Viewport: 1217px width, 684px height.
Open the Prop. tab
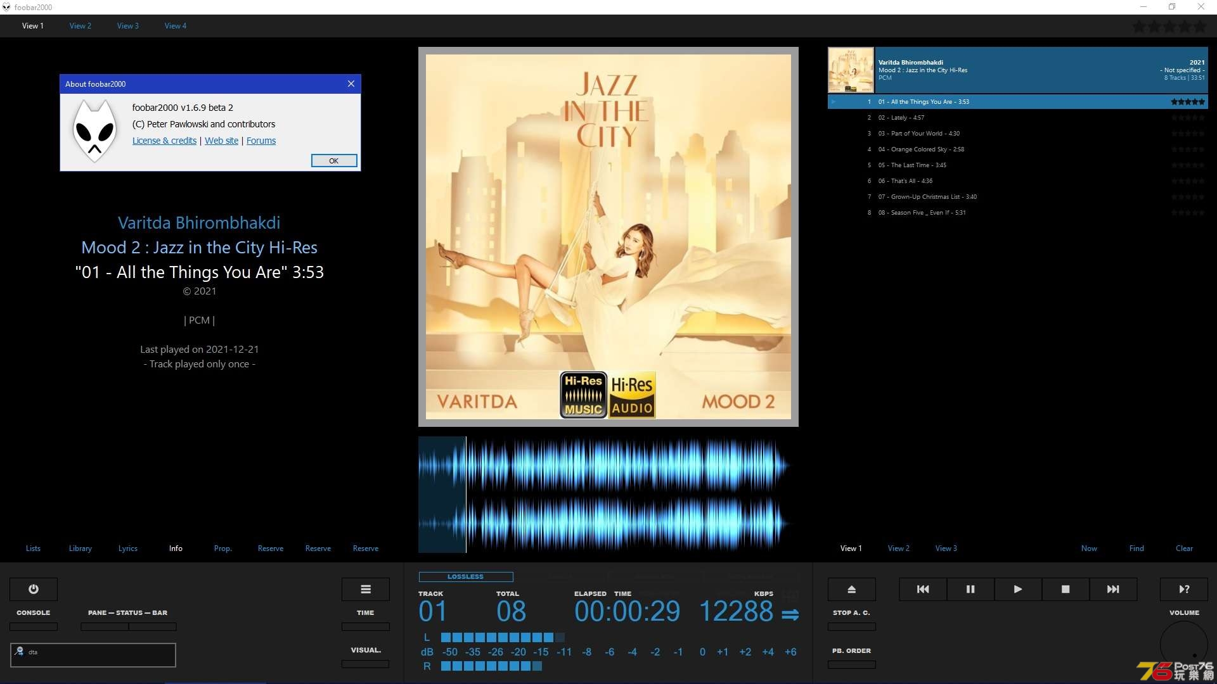tap(223, 548)
